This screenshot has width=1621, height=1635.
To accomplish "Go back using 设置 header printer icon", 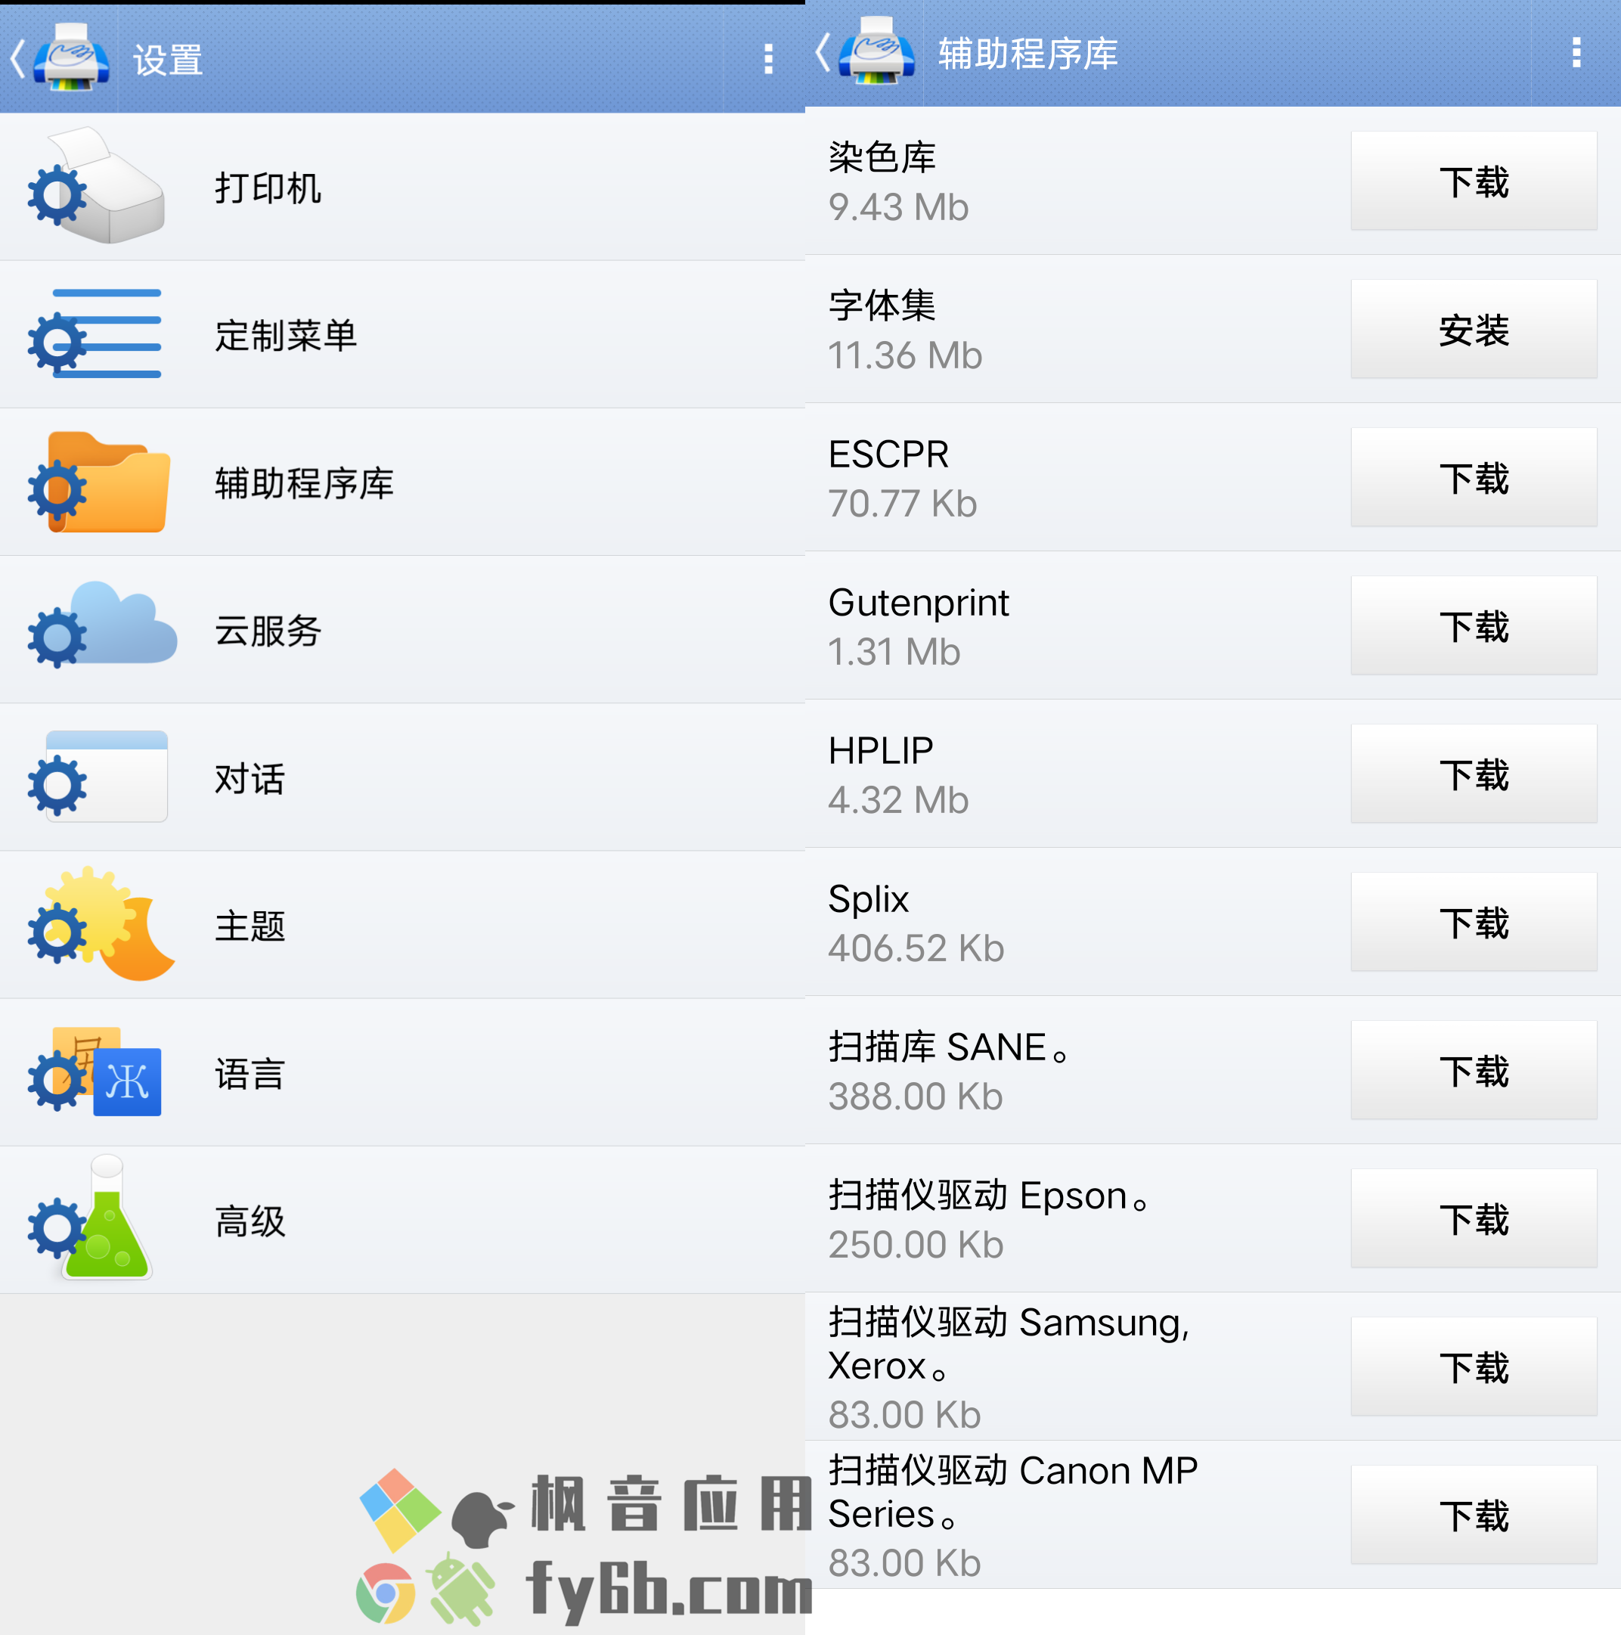I will point(59,57).
